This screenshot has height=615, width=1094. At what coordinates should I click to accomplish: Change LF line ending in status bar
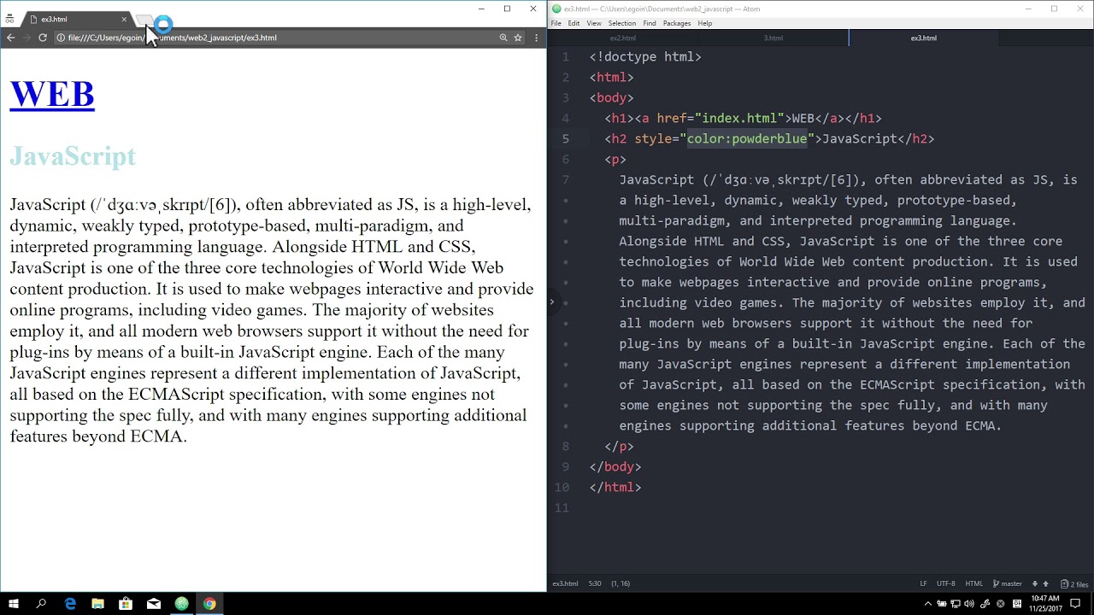923,583
